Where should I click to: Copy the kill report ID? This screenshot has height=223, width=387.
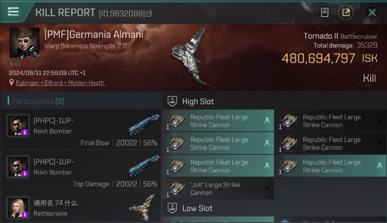click(149, 13)
